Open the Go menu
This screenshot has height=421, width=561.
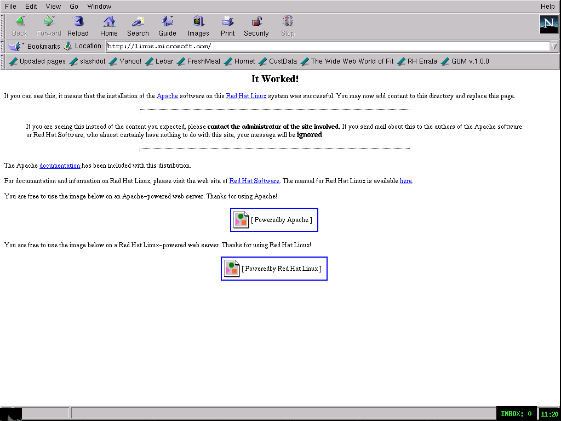[74, 7]
